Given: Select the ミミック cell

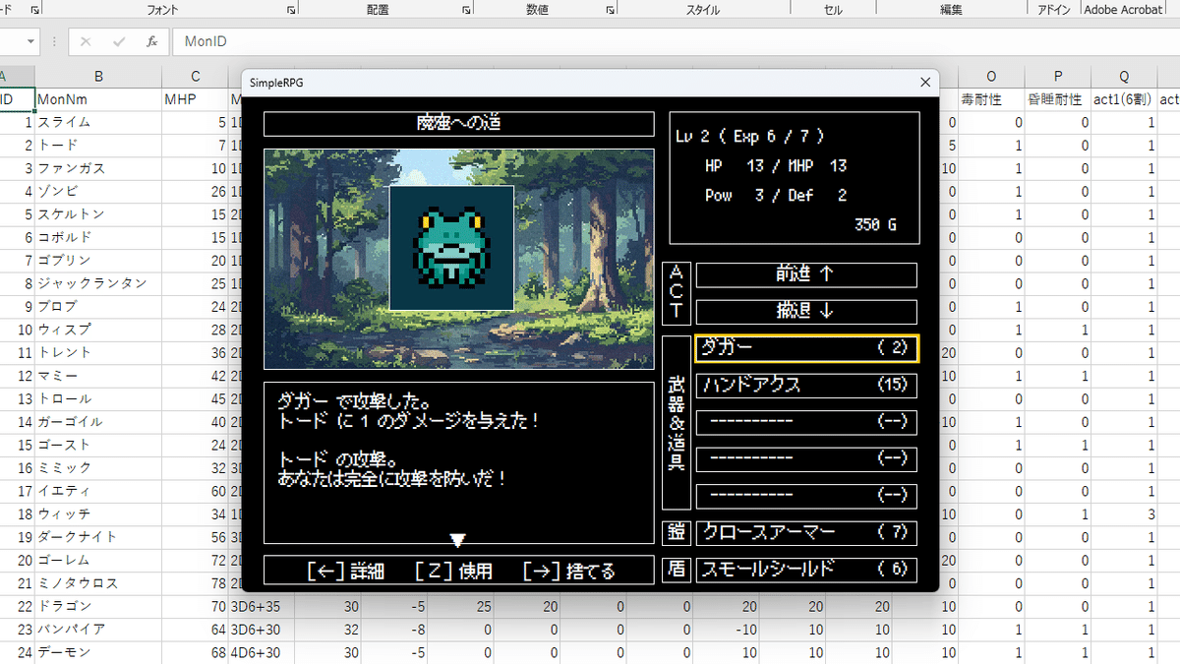Looking at the screenshot, I should 98,467.
